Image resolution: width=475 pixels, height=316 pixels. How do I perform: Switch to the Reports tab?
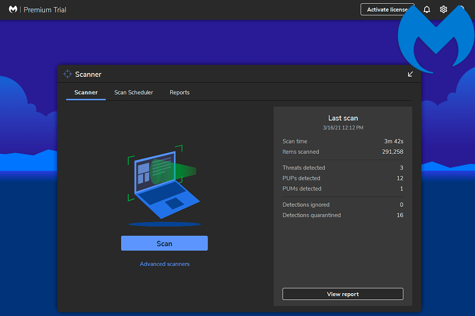[x=180, y=92]
